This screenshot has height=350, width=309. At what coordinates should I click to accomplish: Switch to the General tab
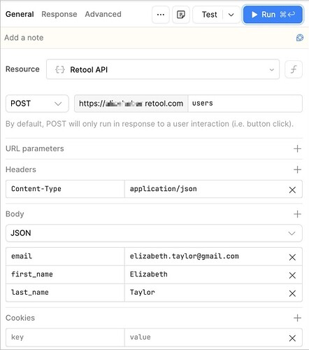tap(20, 14)
